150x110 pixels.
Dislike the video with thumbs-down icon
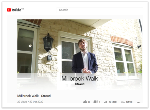click(x=96, y=102)
